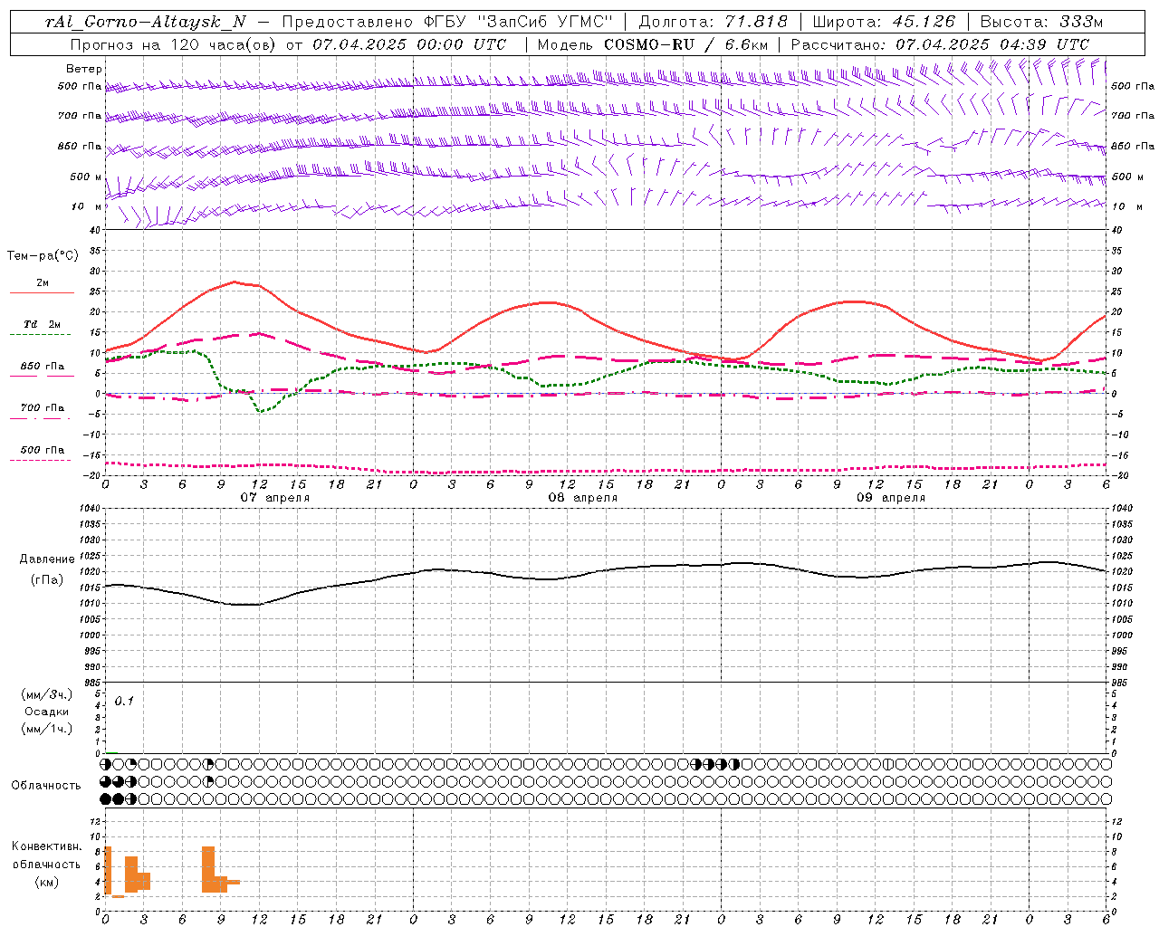
Task: Click the Высота: 333м value
Action: pos(1042,22)
